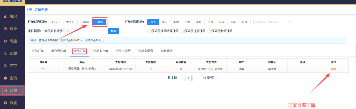Go to next page arrow
The width and height of the screenshot is (356, 109).
195,78
